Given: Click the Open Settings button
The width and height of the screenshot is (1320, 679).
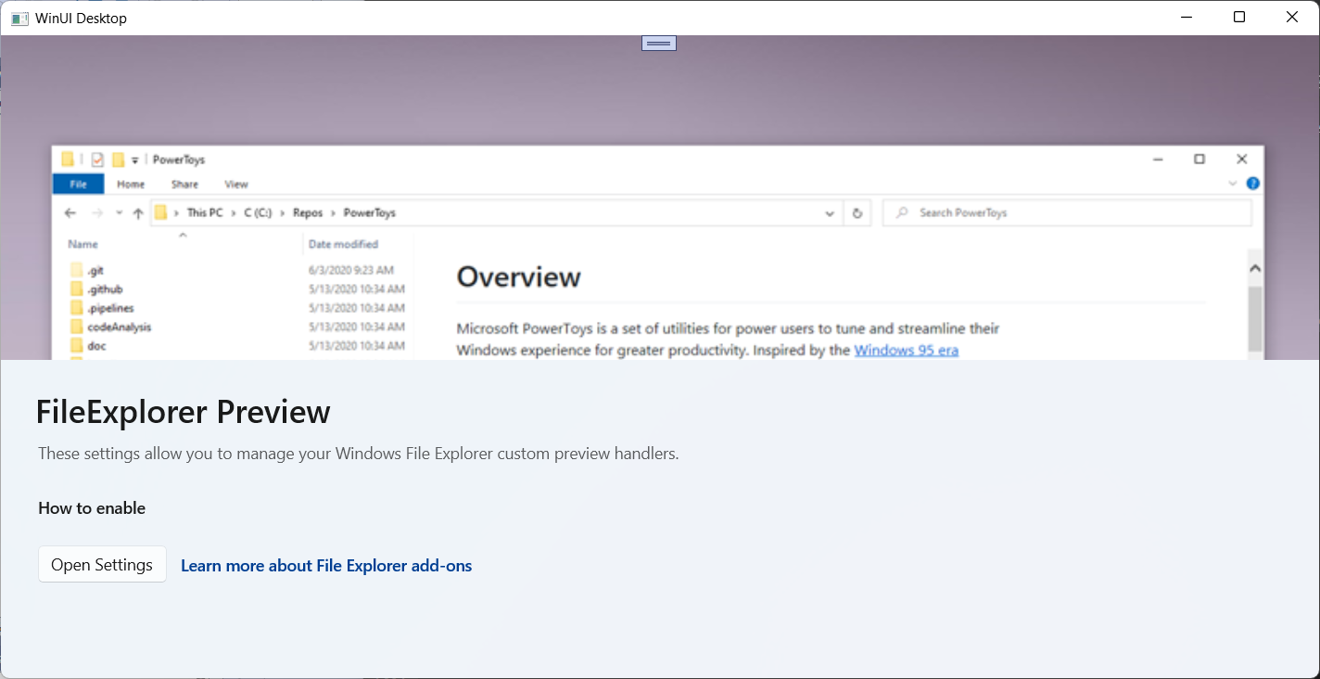Looking at the screenshot, I should coord(102,564).
